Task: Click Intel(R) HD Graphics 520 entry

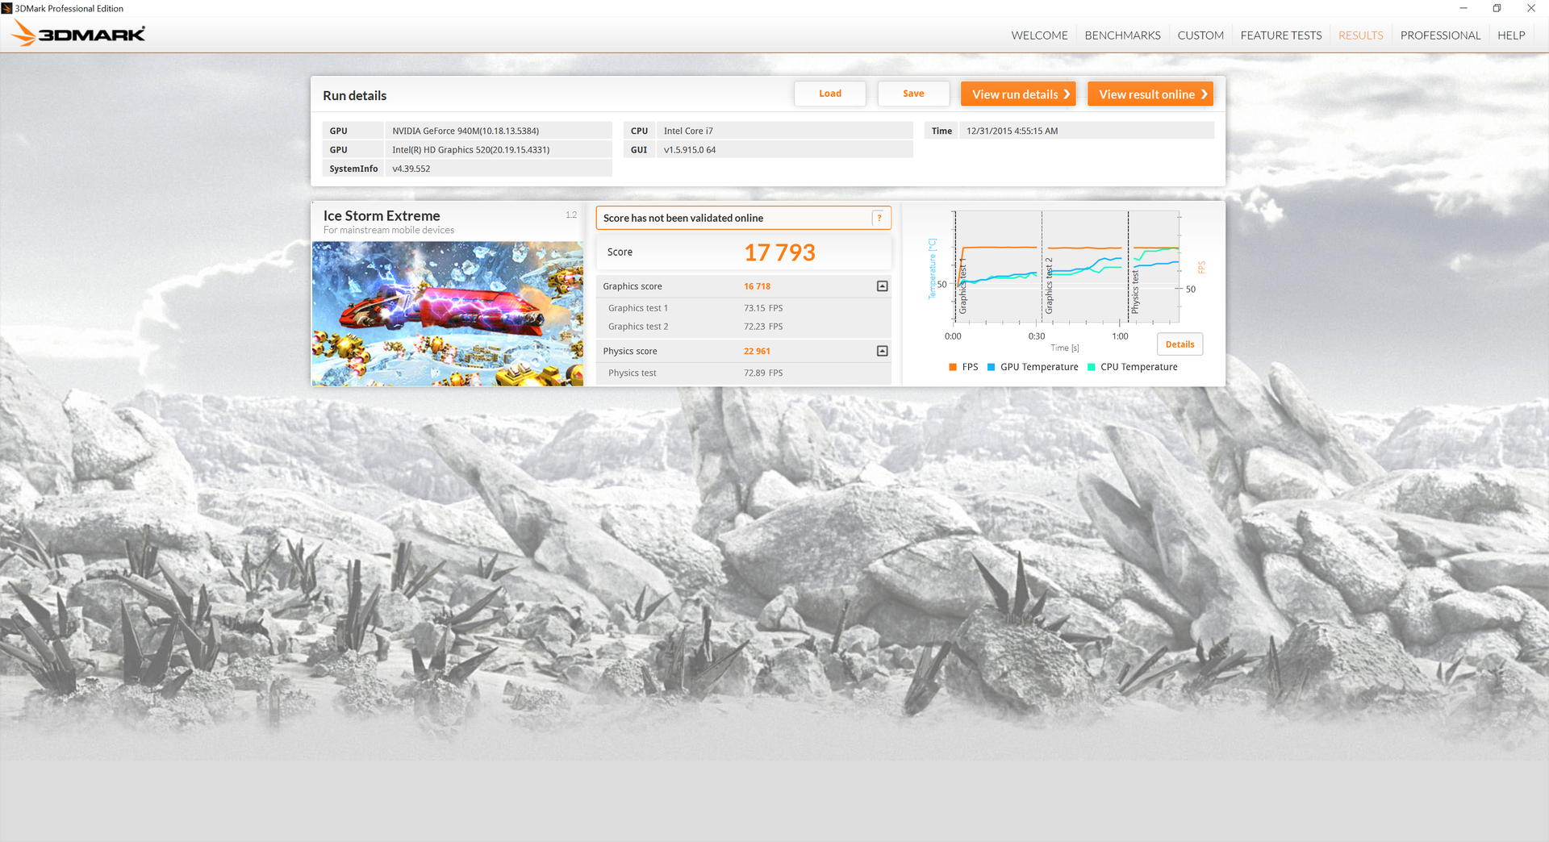Action: coord(498,150)
